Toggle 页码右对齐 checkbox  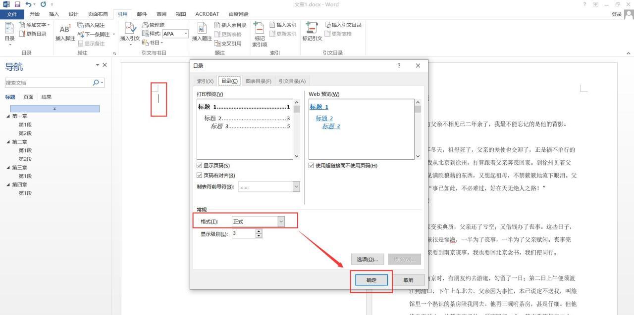pyautogui.click(x=200, y=175)
